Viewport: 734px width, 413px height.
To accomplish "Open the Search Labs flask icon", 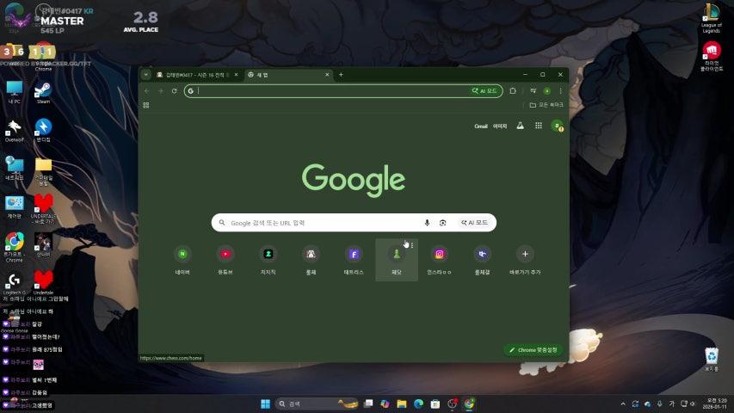I will point(520,126).
